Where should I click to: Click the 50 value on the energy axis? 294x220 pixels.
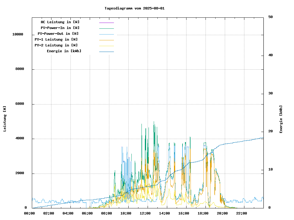[x=270, y=17]
